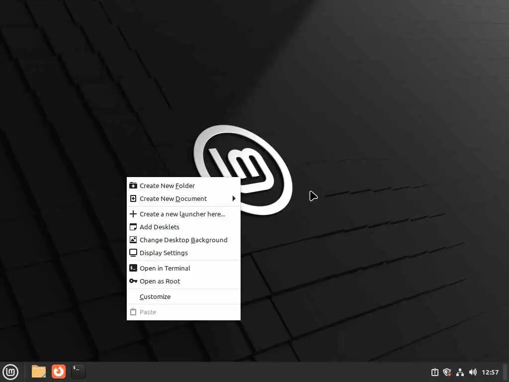
Task: Click Customize in the context menu
Action: pos(183,296)
